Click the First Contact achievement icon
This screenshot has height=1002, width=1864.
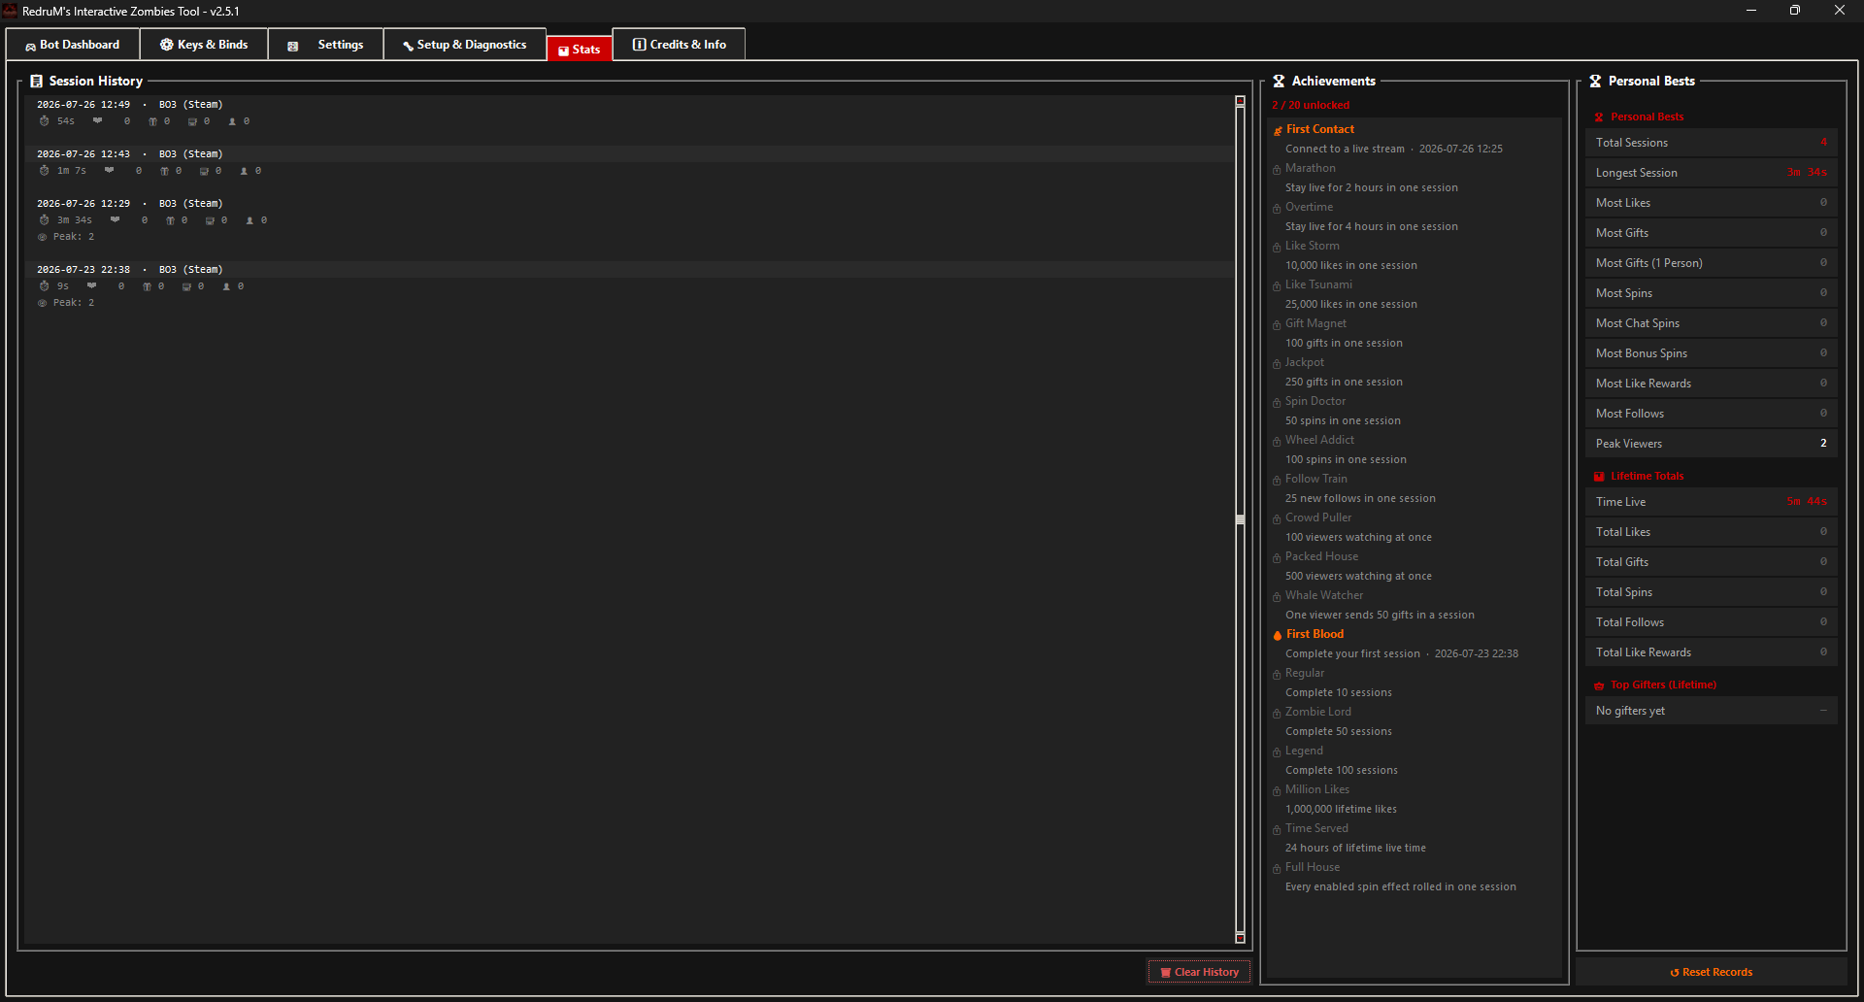1278,130
